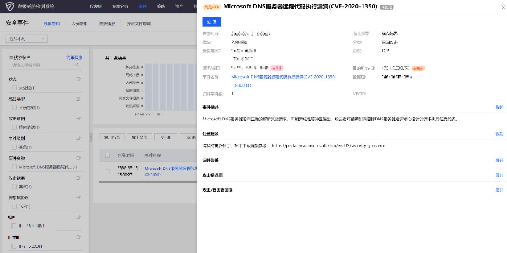This screenshot has height=253, width=507.
Task: Collapse the filter sidebar with the arrow handle
Action: pos(90,137)
